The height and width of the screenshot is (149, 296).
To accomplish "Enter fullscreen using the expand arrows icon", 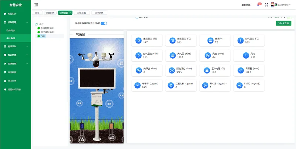I will (266, 5).
